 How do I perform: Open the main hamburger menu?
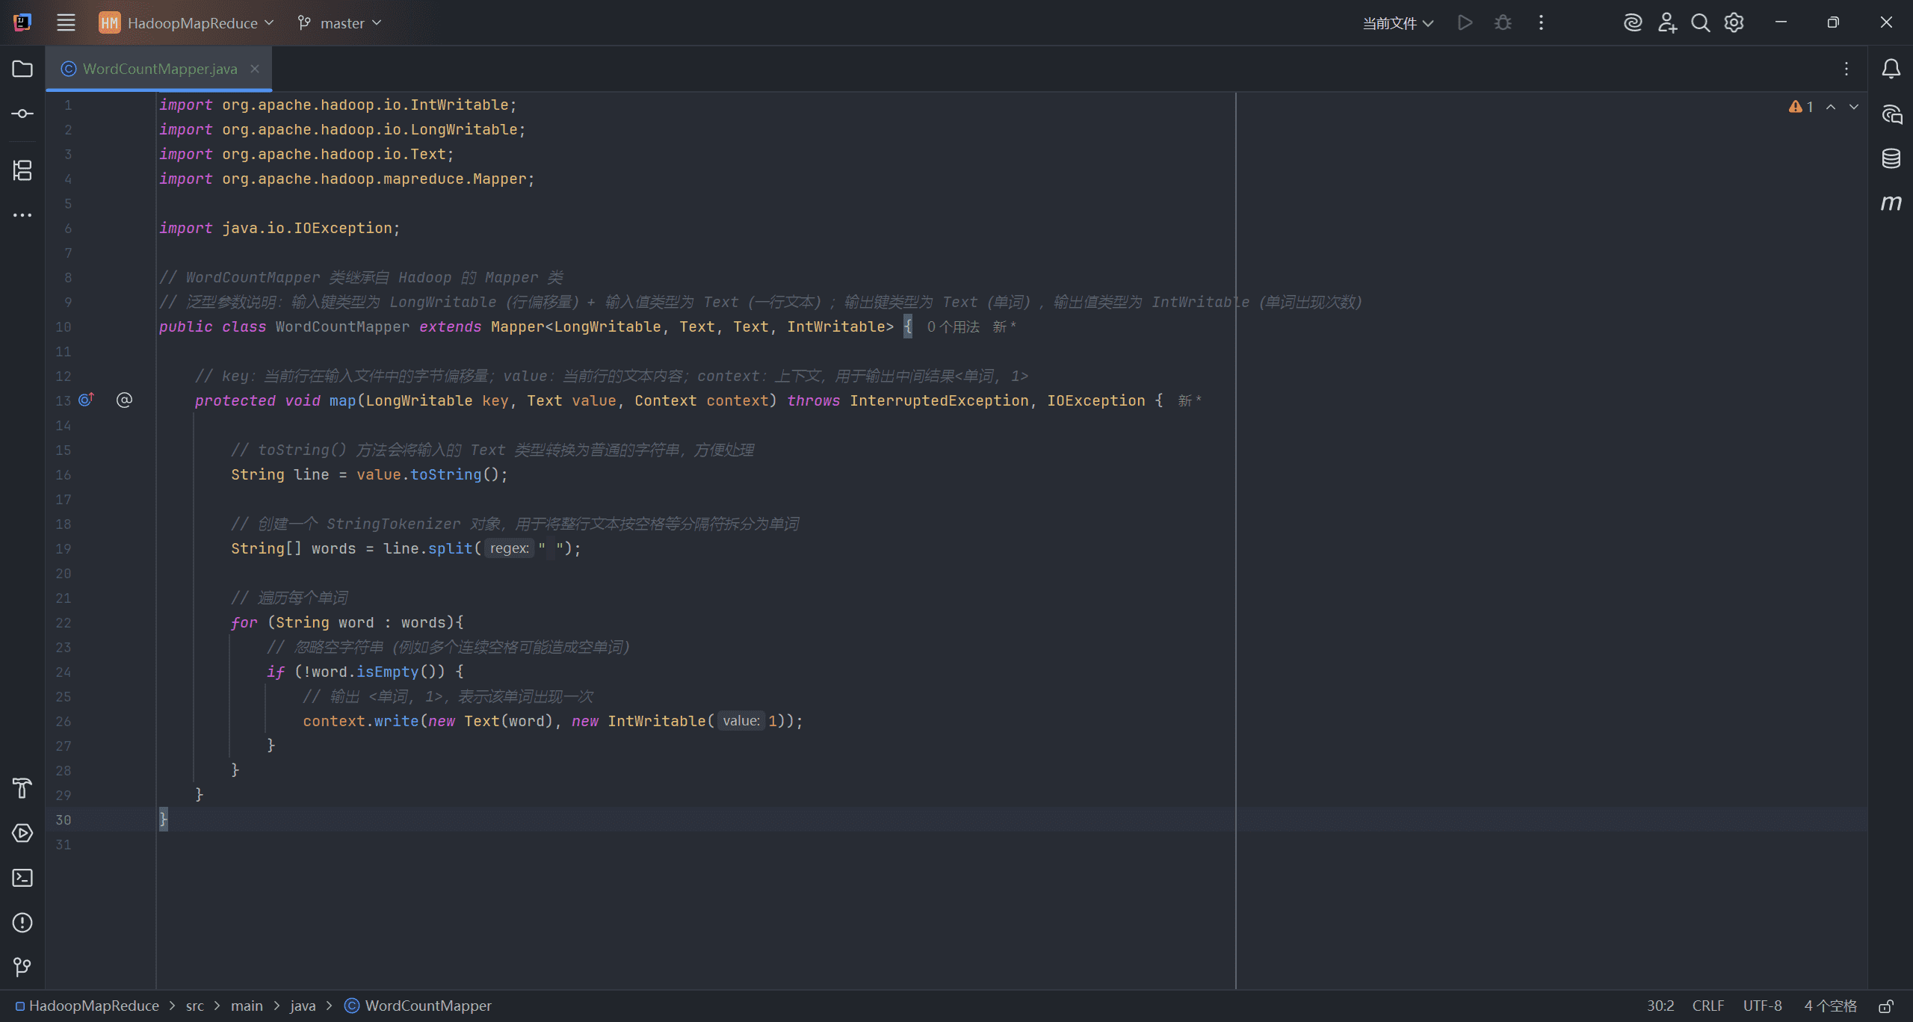coord(67,23)
